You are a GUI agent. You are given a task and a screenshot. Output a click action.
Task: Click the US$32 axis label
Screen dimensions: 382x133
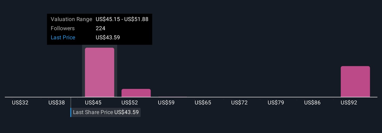coord(20,103)
